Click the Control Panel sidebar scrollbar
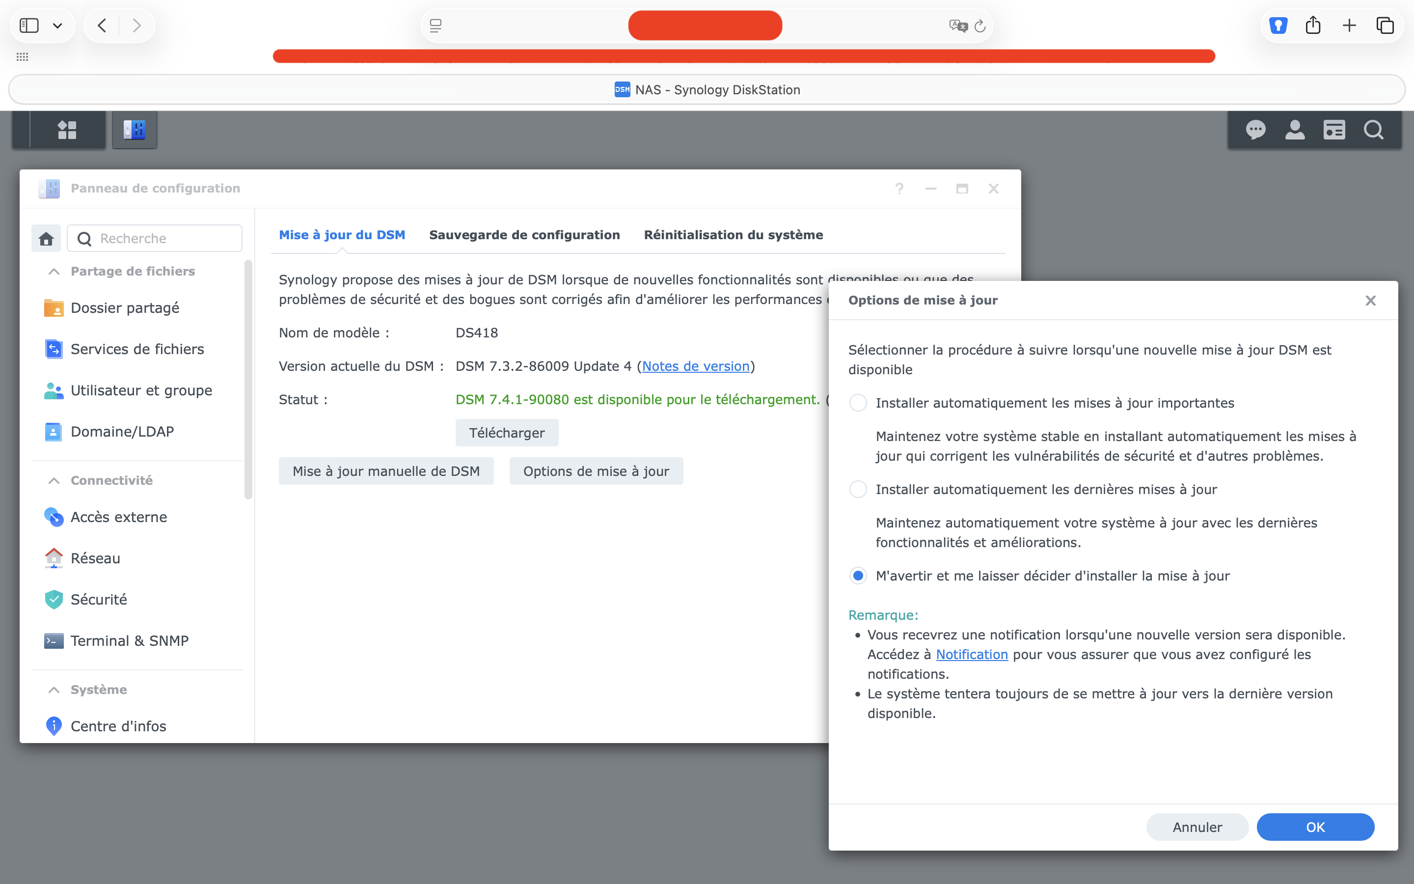The width and height of the screenshot is (1414, 884). 248,380
